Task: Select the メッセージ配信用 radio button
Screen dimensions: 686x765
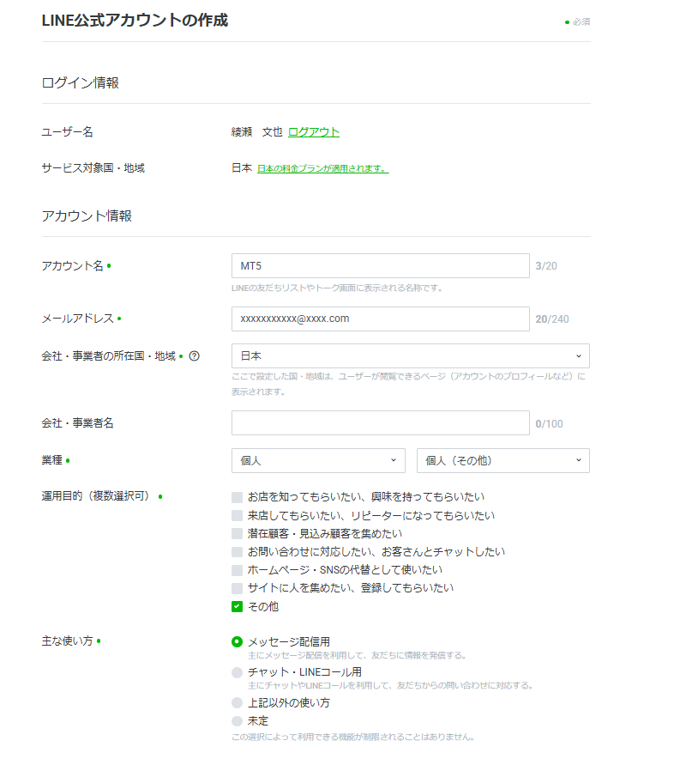Action: click(238, 641)
